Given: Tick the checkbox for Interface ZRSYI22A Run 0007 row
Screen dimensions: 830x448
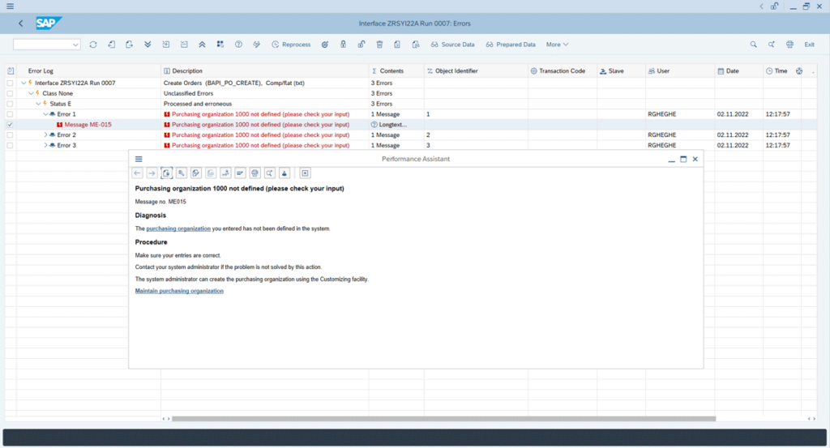Looking at the screenshot, I should point(10,83).
